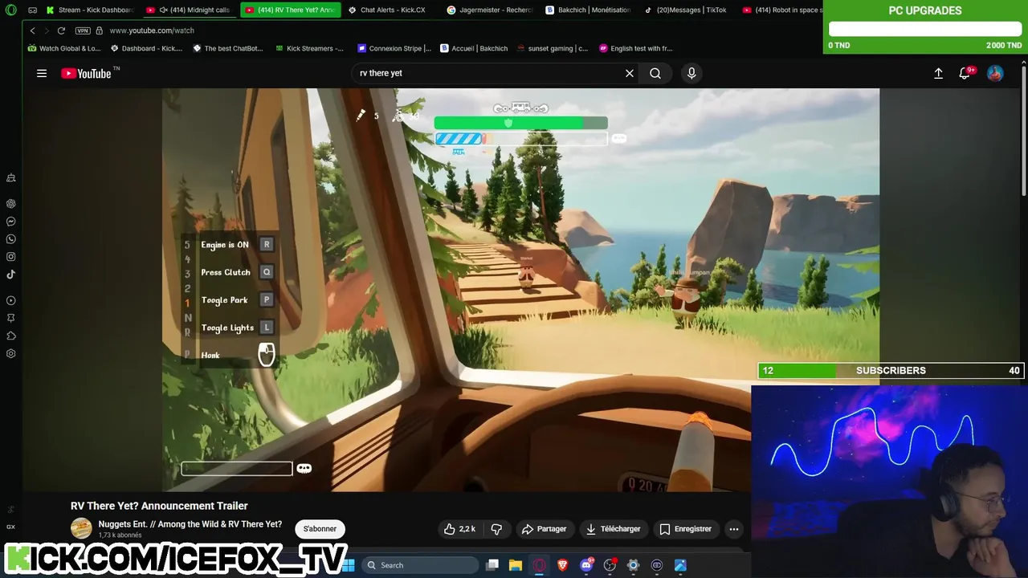Click the Enregistrer save button
The width and height of the screenshot is (1028, 578).
point(685,529)
